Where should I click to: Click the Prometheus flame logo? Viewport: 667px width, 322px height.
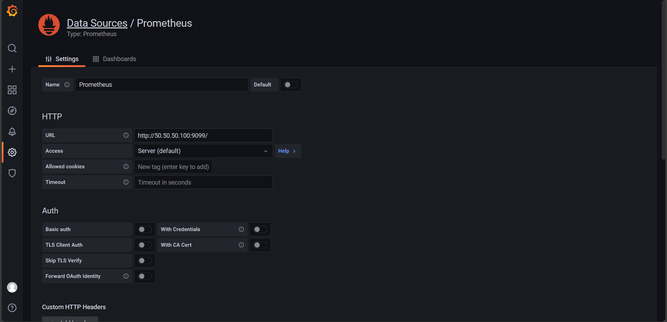(x=49, y=25)
